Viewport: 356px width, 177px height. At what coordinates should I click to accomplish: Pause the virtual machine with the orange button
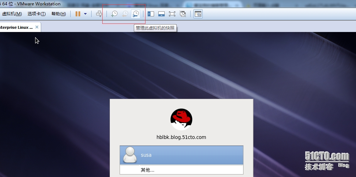(x=78, y=14)
